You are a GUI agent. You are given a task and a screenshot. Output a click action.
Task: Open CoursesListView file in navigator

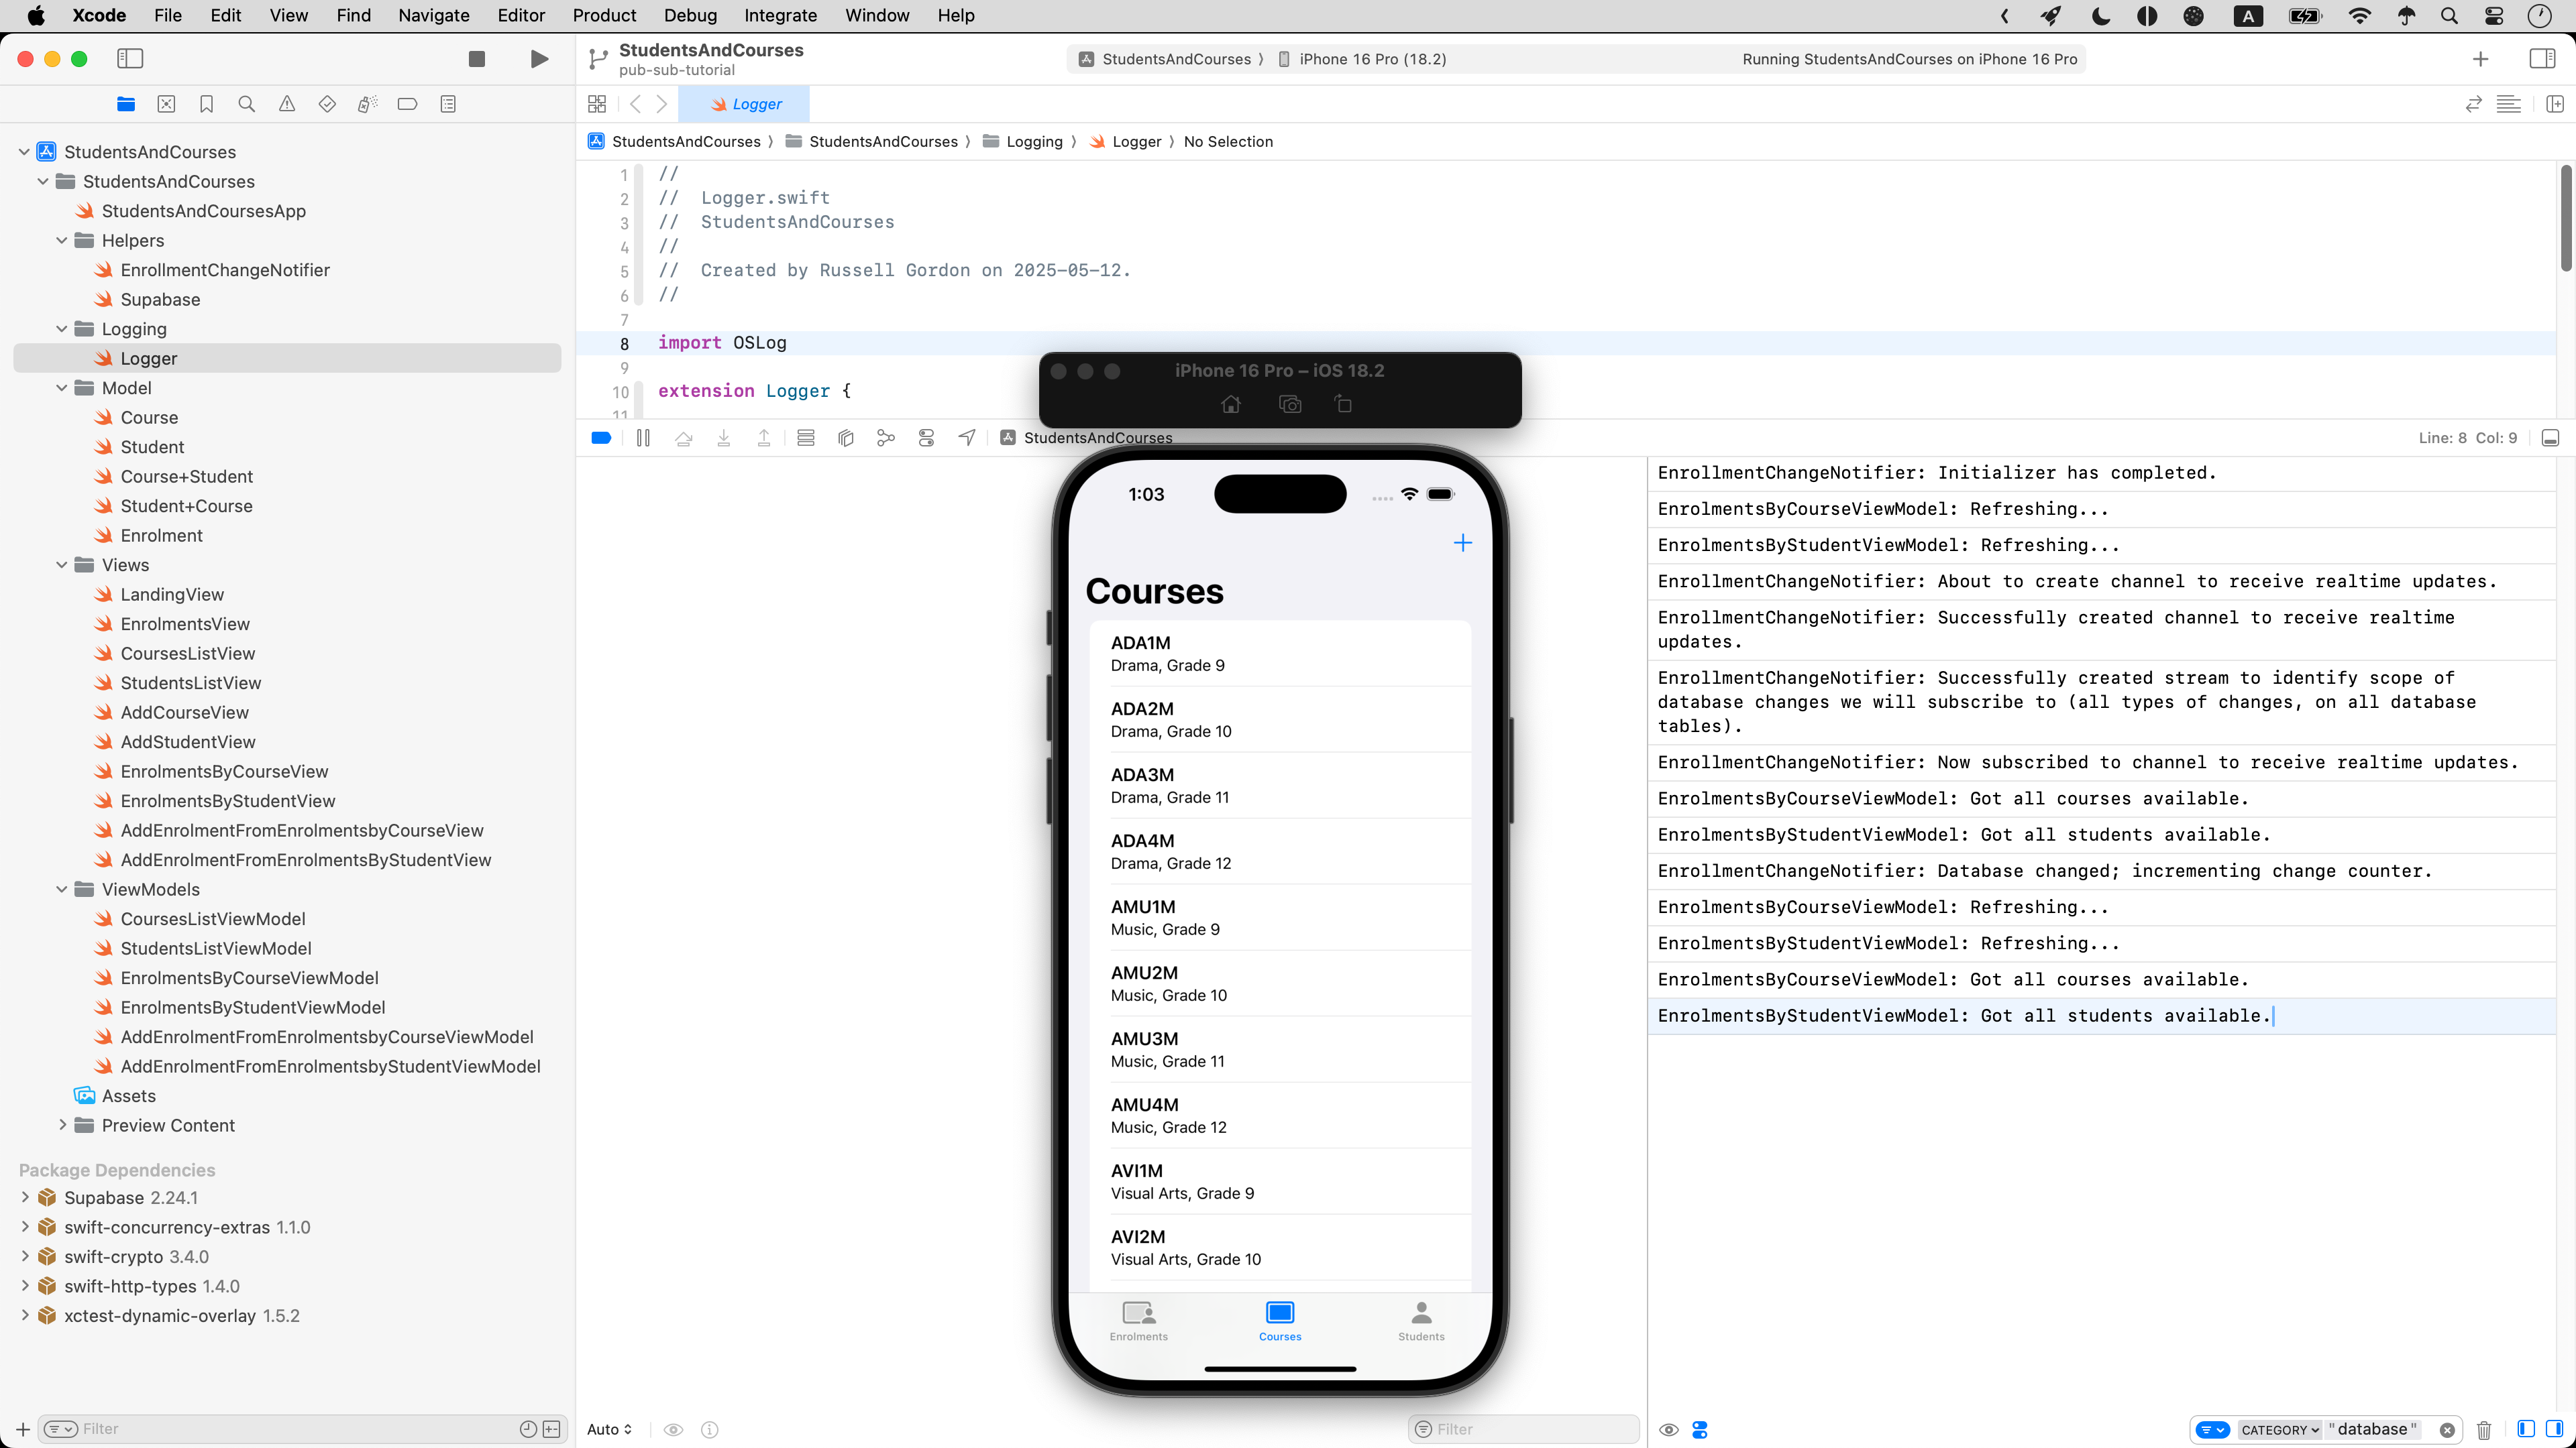pyautogui.click(x=187, y=654)
